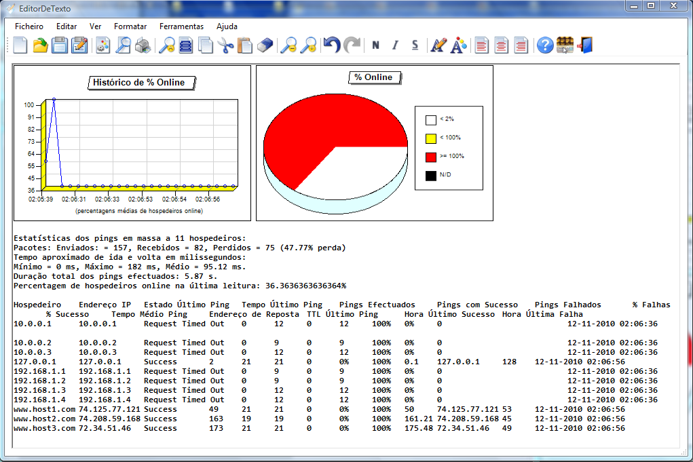Click host name '127.0.0.1' in Hospedeiro column

pyautogui.click(x=35, y=362)
